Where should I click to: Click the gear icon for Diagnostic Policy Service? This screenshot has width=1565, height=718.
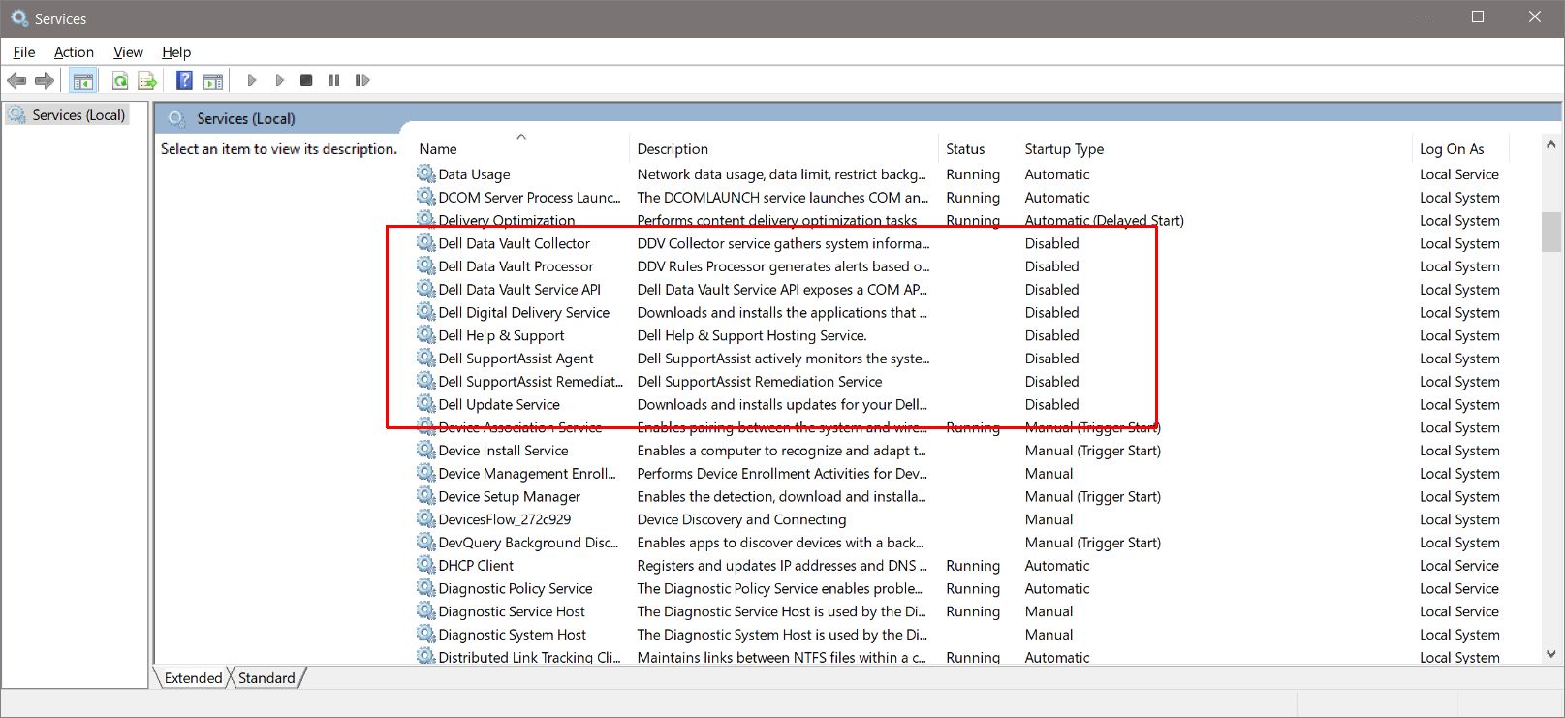(426, 588)
